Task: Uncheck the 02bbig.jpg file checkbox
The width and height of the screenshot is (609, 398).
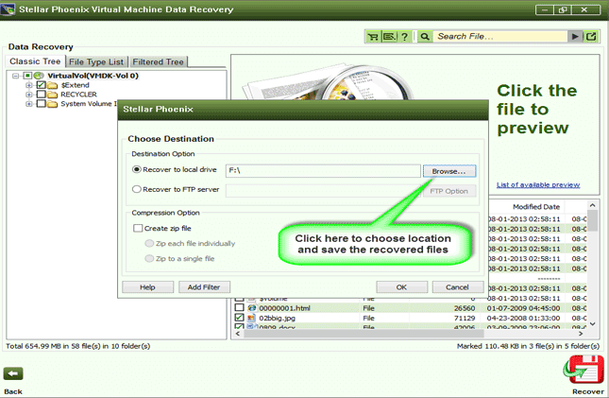Action: coord(240,318)
